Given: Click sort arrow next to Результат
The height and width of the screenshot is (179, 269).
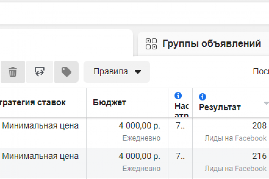Looking at the screenshot, I should click(266, 103).
